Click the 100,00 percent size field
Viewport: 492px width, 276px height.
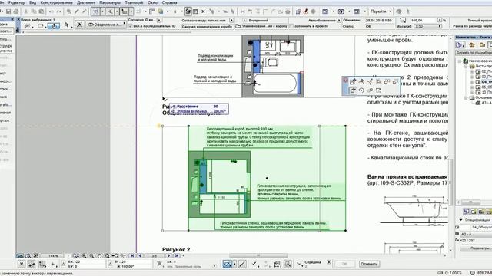424,20
